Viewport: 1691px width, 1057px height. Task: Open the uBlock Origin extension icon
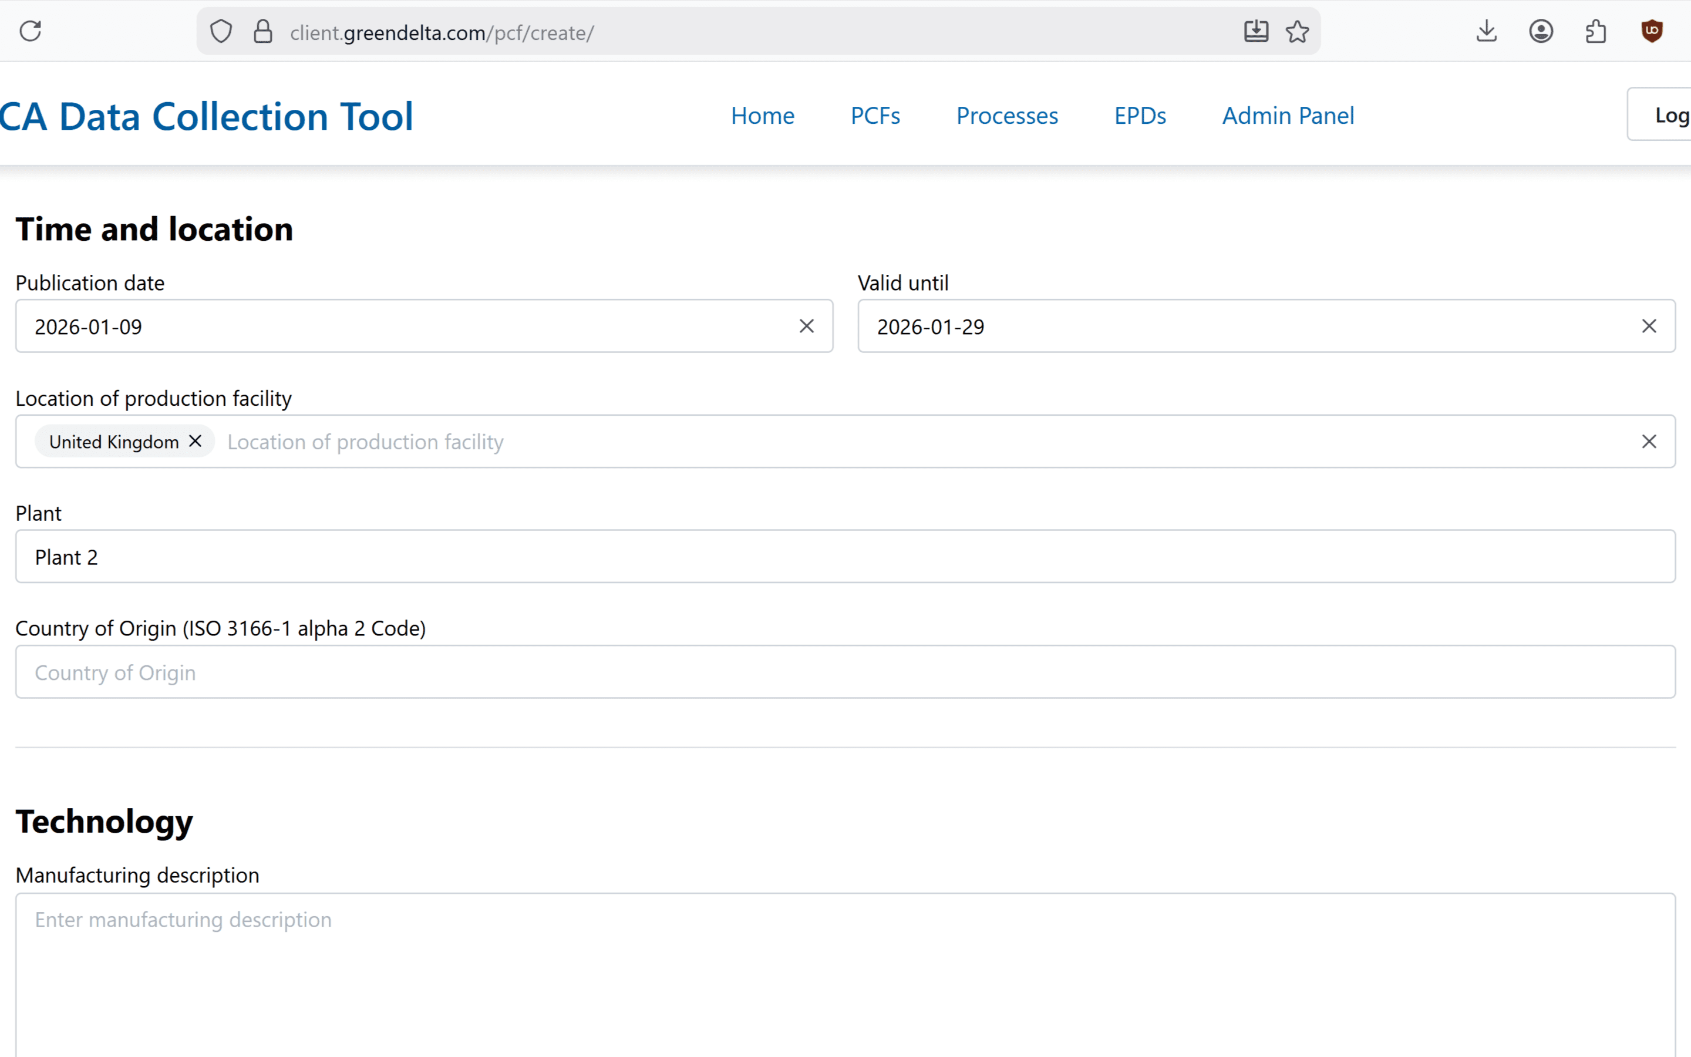pos(1651,32)
